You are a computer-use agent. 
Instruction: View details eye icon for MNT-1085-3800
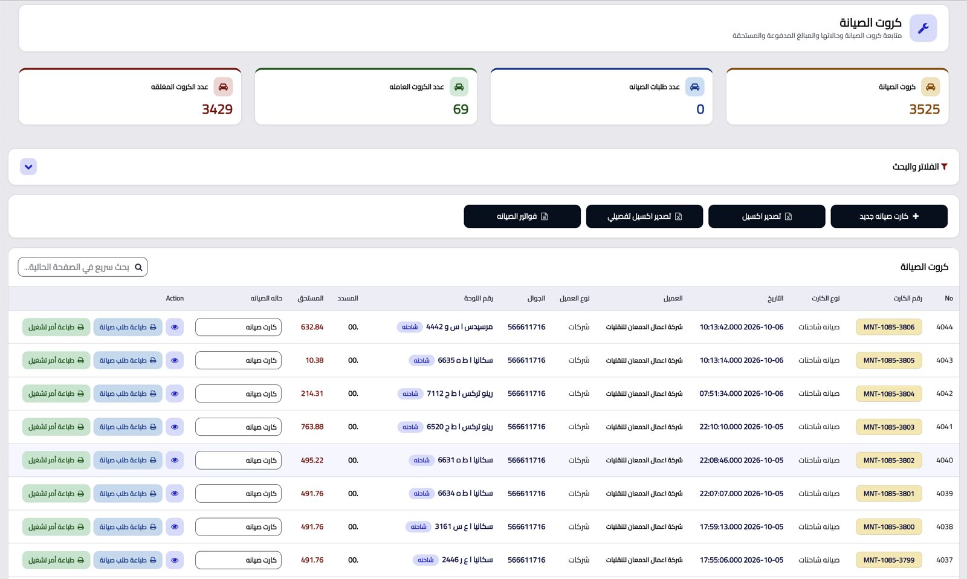pyautogui.click(x=175, y=526)
